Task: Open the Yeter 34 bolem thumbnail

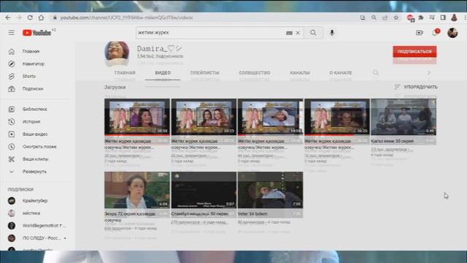Action: point(271,190)
